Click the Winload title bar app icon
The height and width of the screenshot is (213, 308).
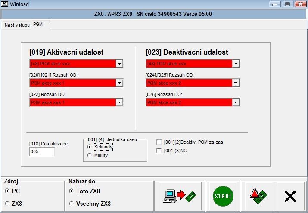pyautogui.click(x=5, y=4)
